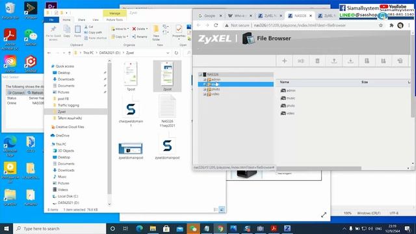416x234 pixels.
Task: Expand the video folder tree node
Action: click(x=205, y=94)
